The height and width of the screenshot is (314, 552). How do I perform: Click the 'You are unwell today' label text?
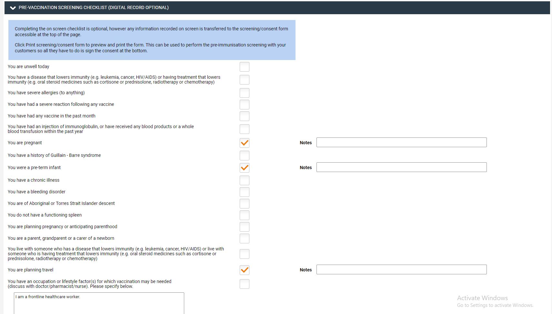[28, 66]
